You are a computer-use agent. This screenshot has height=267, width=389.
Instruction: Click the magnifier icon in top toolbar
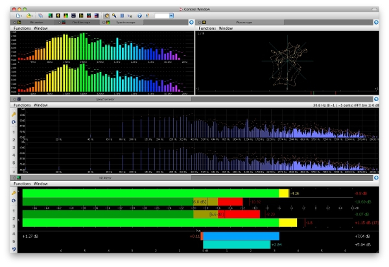pyautogui.click(x=114, y=14)
